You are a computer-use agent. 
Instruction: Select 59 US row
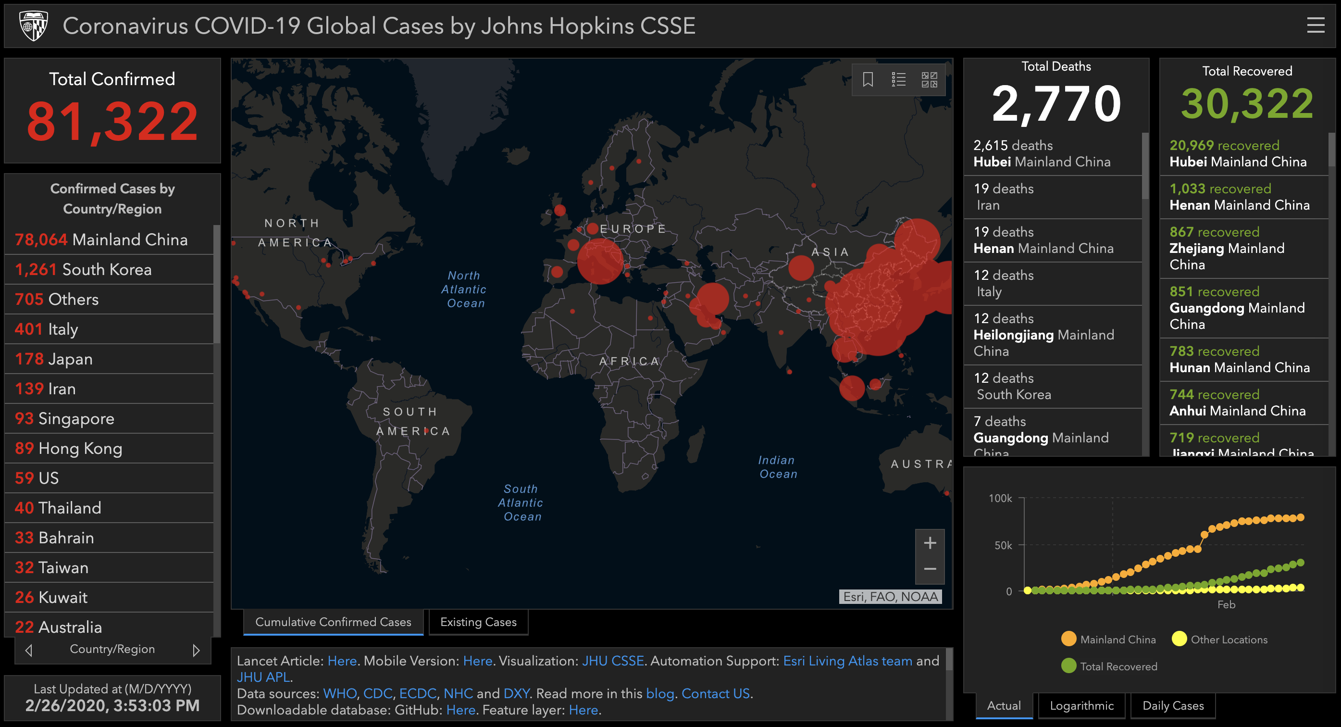pos(109,478)
